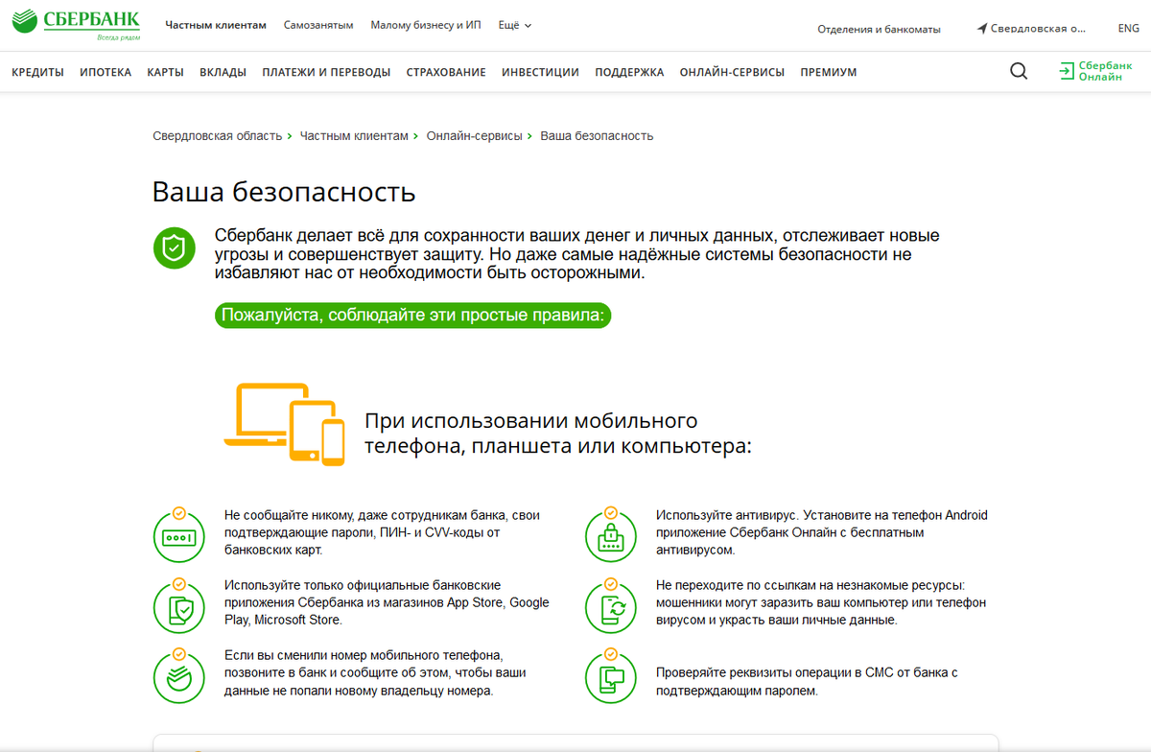1151x752 pixels.
Task: Open the ОНЛАЙН-СЕРВИСЫ menu
Action: click(732, 72)
